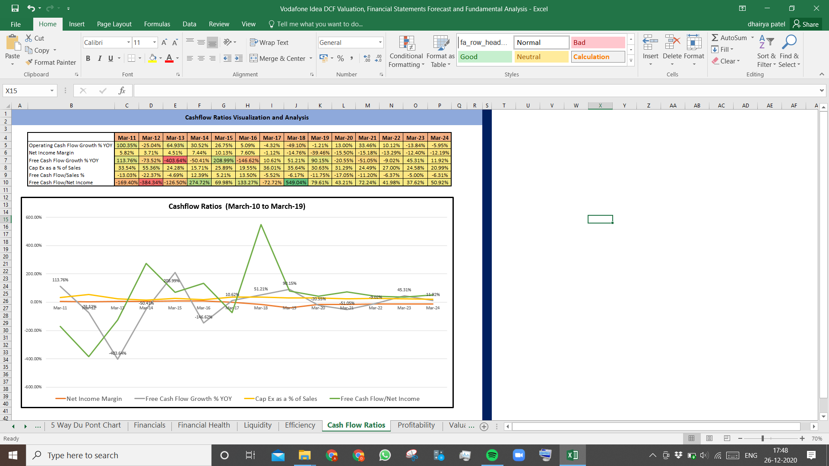Screen dimensions: 829x466
Task: Adjust the zoom slider handle
Action: pos(763,438)
